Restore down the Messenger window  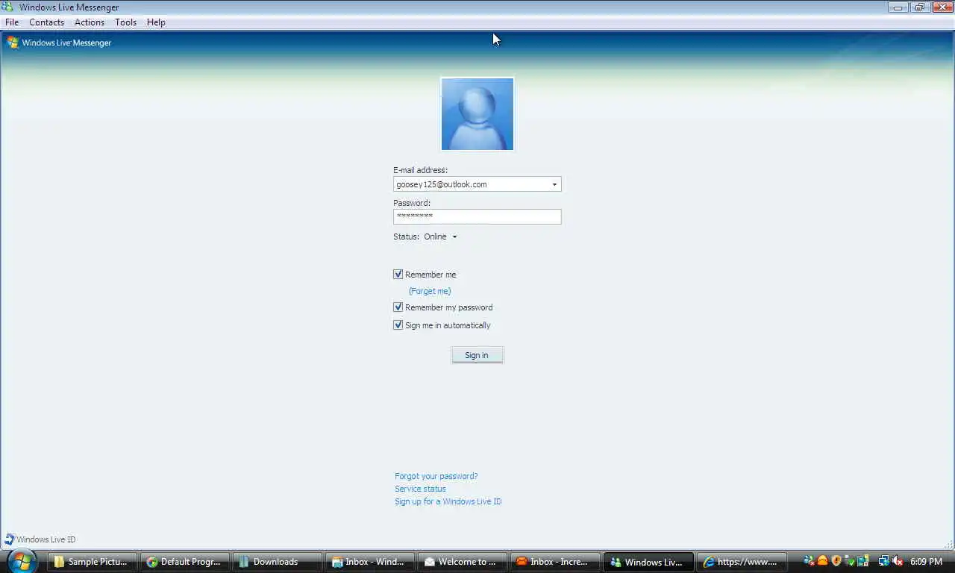click(919, 7)
